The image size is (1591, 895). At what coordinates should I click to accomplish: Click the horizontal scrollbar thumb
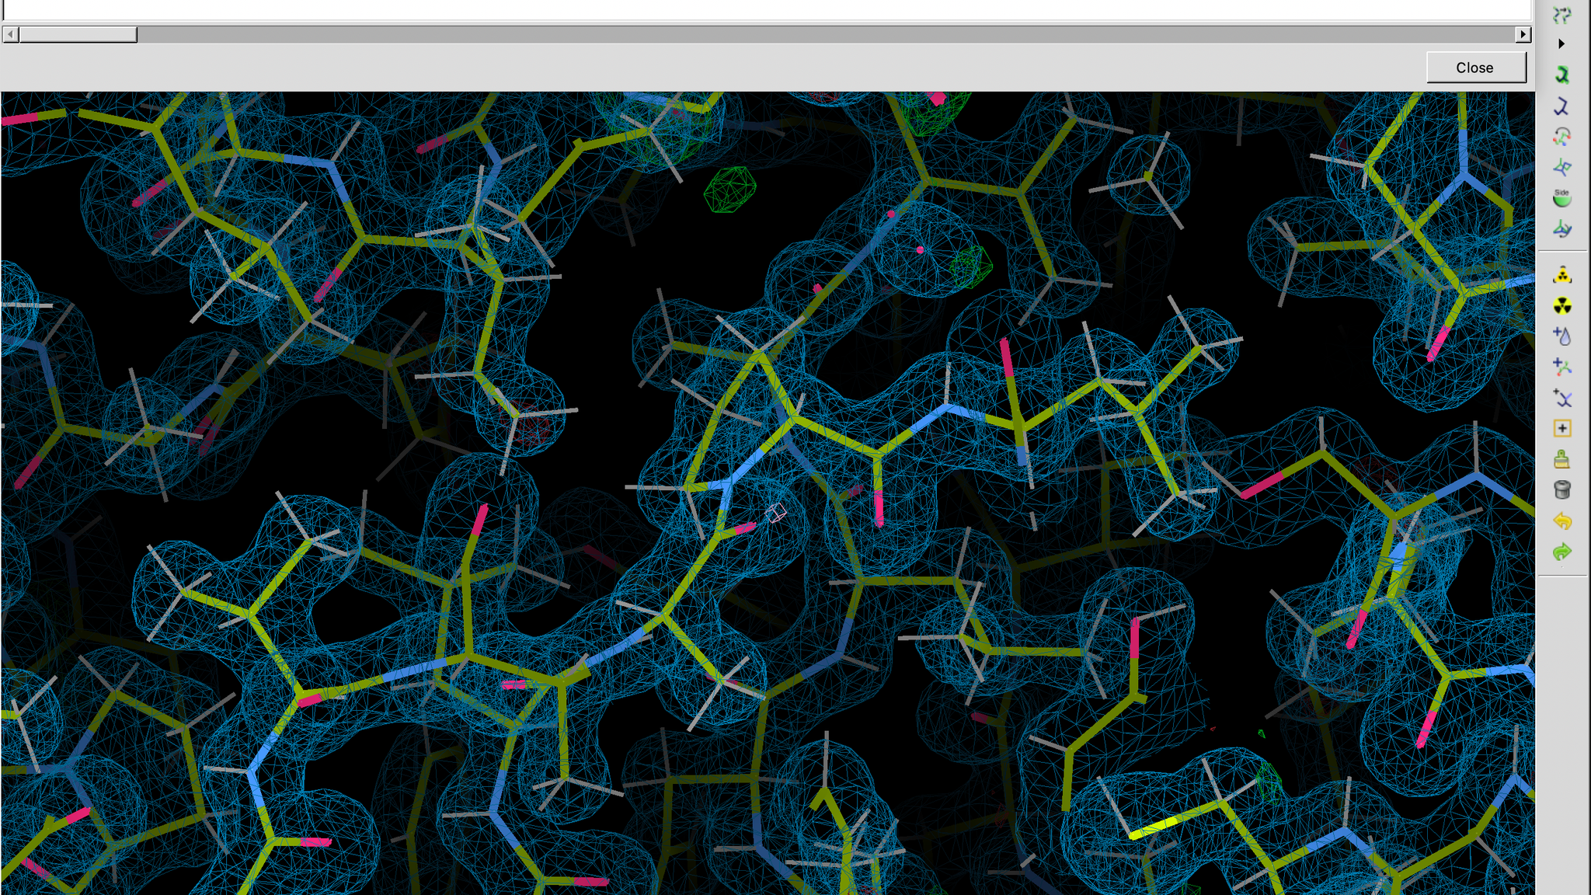pos(78,34)
